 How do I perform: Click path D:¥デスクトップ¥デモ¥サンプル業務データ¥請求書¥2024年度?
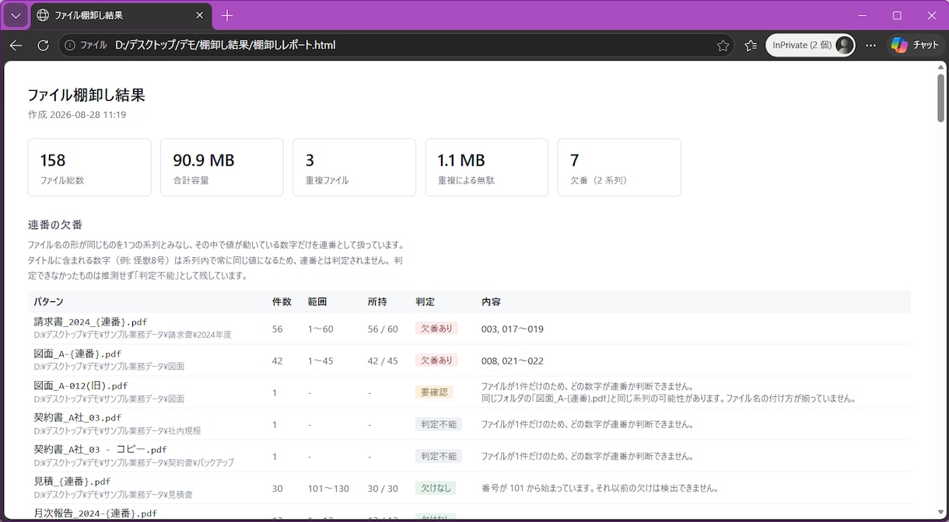[x=132, y=335]
